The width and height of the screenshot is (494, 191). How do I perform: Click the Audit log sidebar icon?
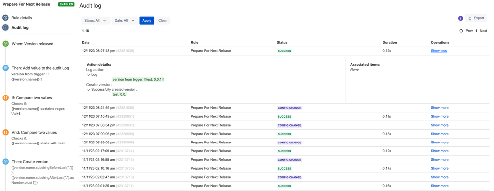coord(5,27)
